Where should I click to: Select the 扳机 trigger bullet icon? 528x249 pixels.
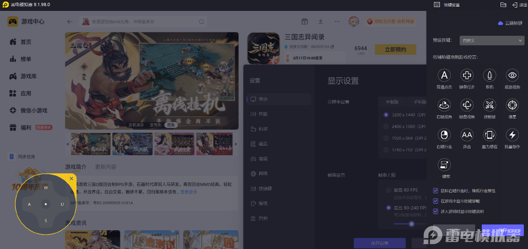pos(490,75)
